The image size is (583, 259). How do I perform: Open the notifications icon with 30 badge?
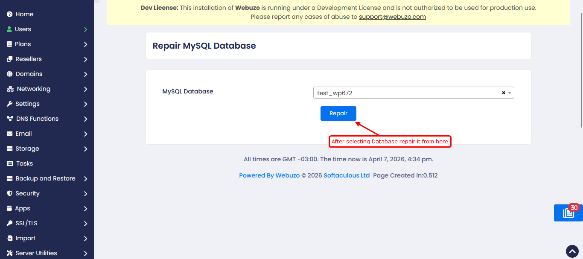(568, 213)
